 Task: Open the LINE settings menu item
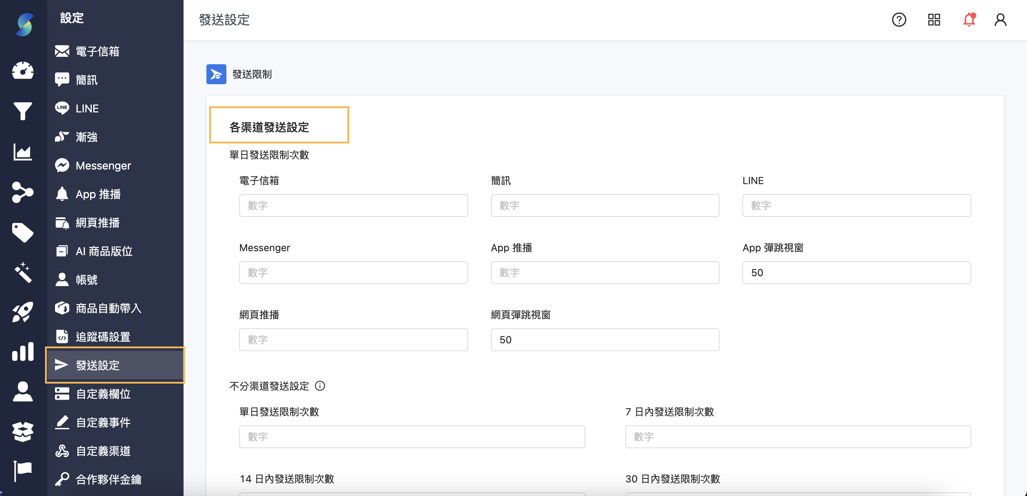tap(87, 108)
